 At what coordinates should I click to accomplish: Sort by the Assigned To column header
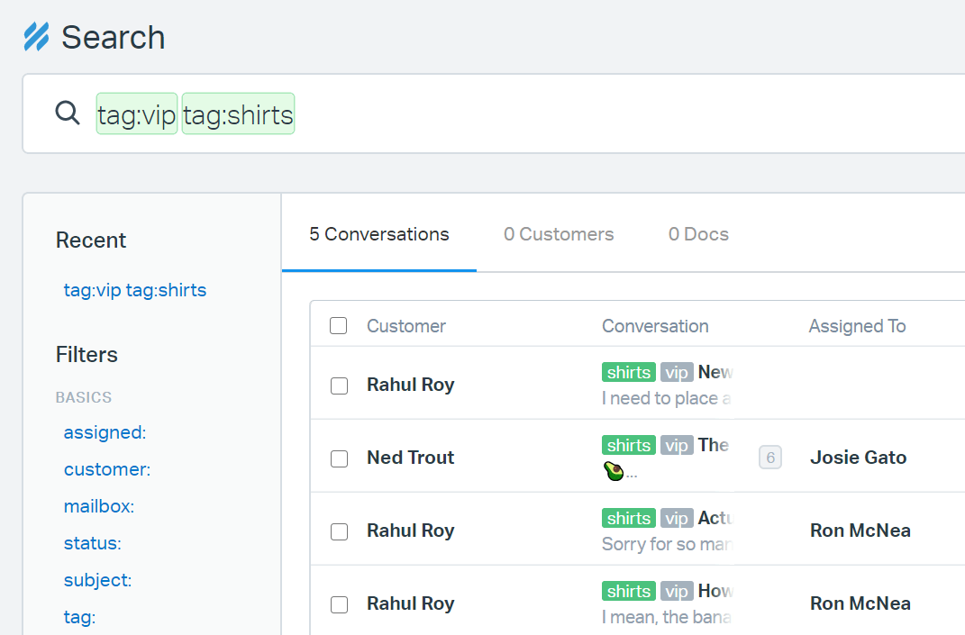pyautogui.click(x=857, y=326)
